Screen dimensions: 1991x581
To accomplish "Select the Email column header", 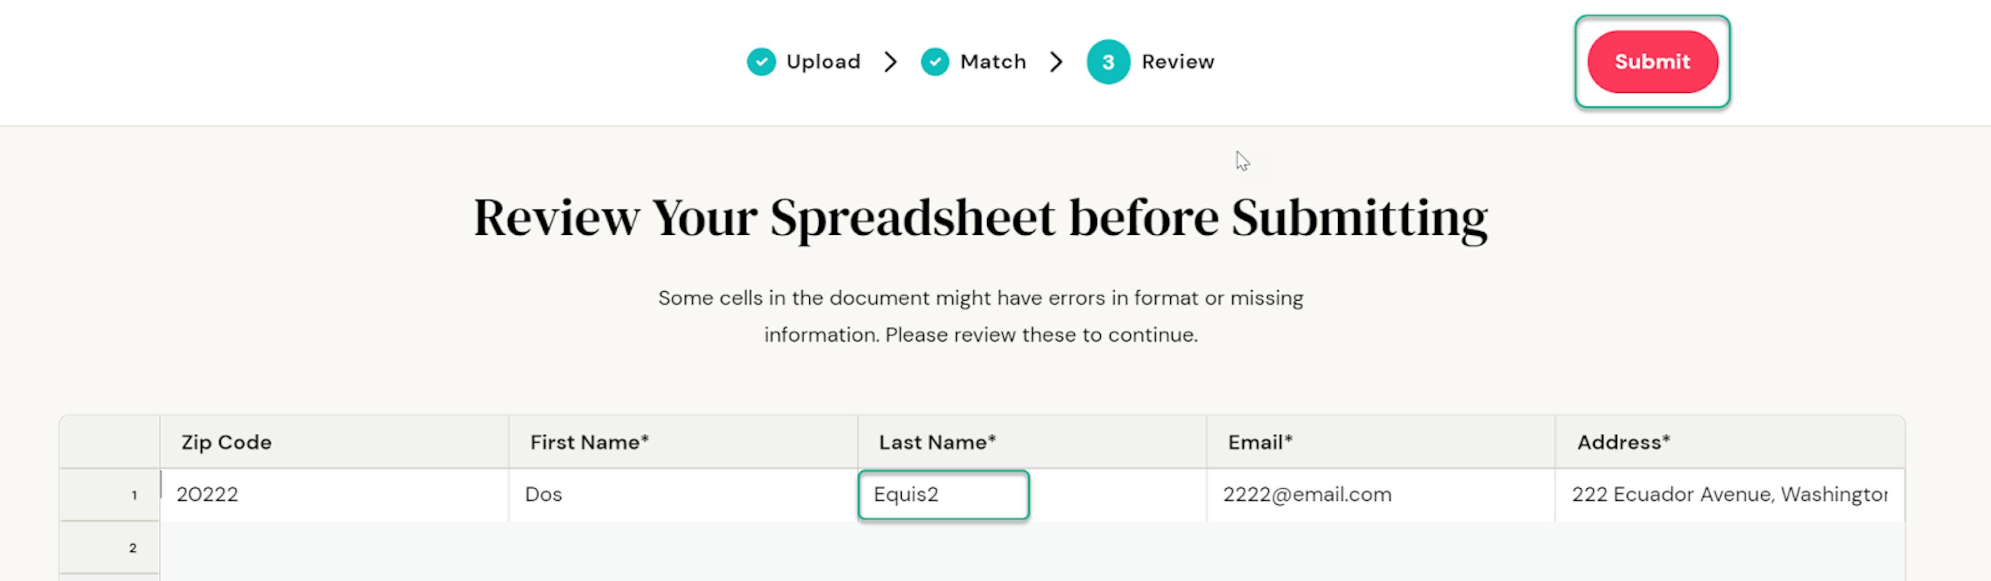I will (x=1260, y=442).
